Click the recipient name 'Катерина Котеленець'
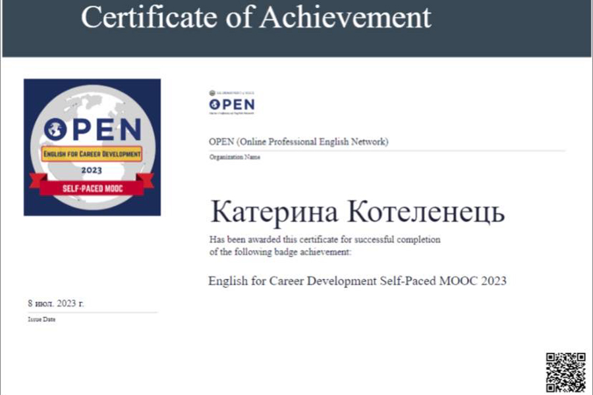593x395 pixels. pos(357,212)
